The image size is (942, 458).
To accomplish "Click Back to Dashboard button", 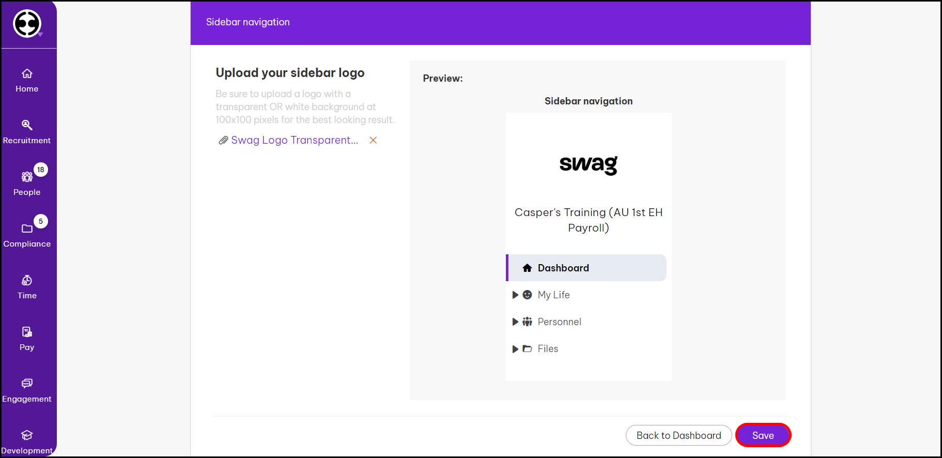I will pos(679,435).
